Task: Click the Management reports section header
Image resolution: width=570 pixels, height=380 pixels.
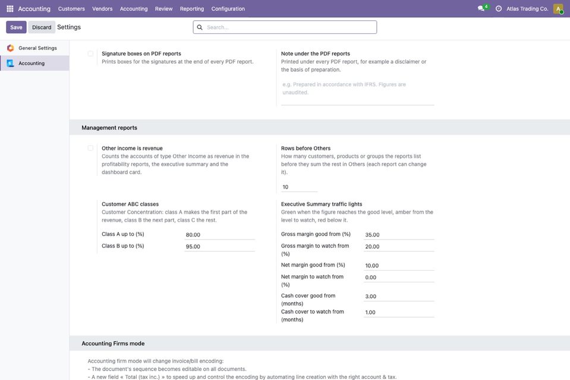Action: pyautogui.click(x=320, y=128)
